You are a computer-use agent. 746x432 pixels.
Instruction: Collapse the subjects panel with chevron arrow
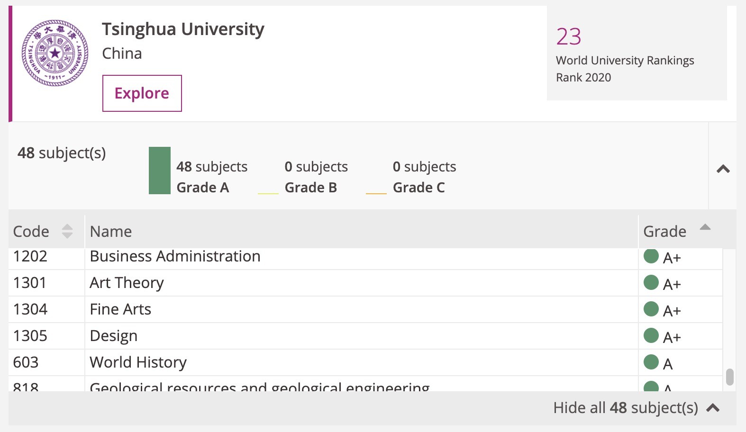point(723,169)
